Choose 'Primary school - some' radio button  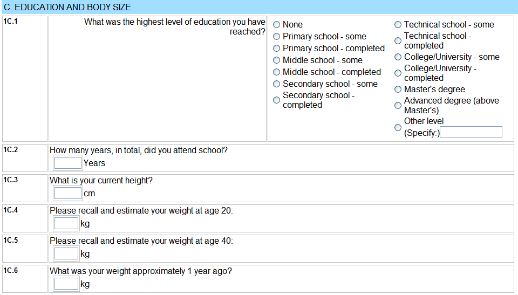point(277,37)
